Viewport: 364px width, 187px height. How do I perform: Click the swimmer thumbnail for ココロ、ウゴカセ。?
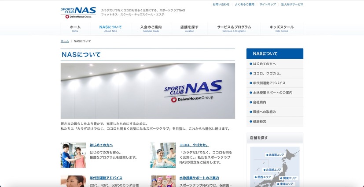click(163, 155)
